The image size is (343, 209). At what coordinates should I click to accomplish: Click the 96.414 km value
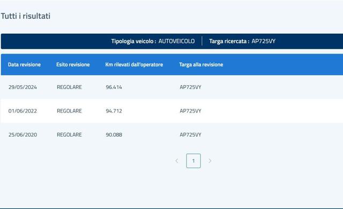point(114,87)
